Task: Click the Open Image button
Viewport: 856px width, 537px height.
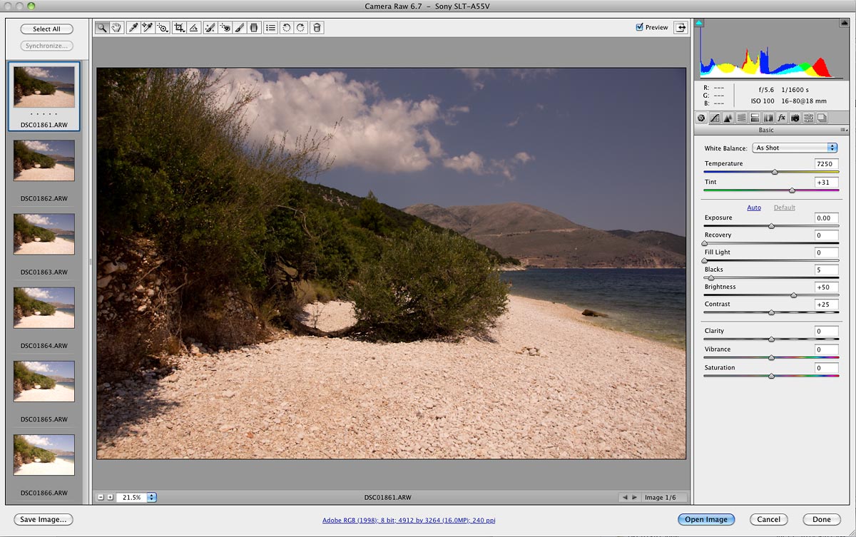Action: tap(705, 519)
